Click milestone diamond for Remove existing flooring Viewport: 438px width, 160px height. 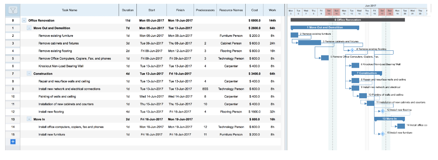(x=352, y=50)
